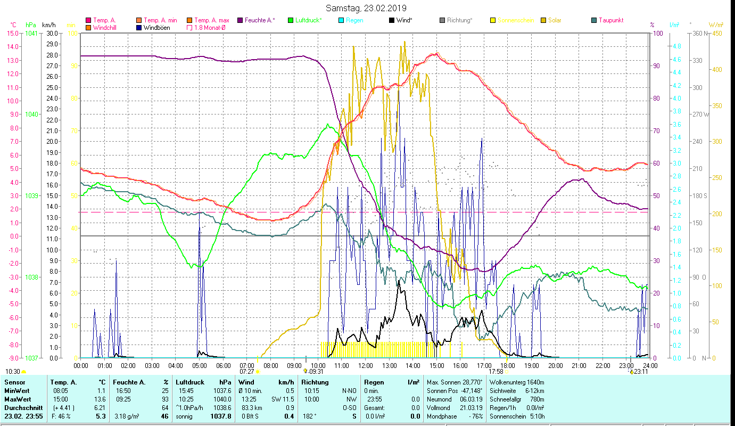This screenshot has width=735, height=426.
Task: Click the Vollmond 21.03.19 entry
Action: pyautogui.click(x=455, y=408)
